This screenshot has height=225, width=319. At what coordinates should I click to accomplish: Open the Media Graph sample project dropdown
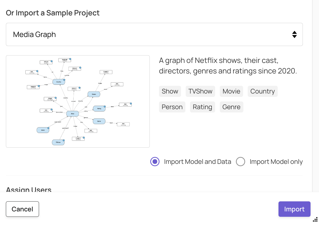154,34
